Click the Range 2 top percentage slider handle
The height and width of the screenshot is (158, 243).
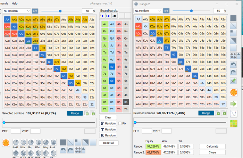(x=191, y=11)
